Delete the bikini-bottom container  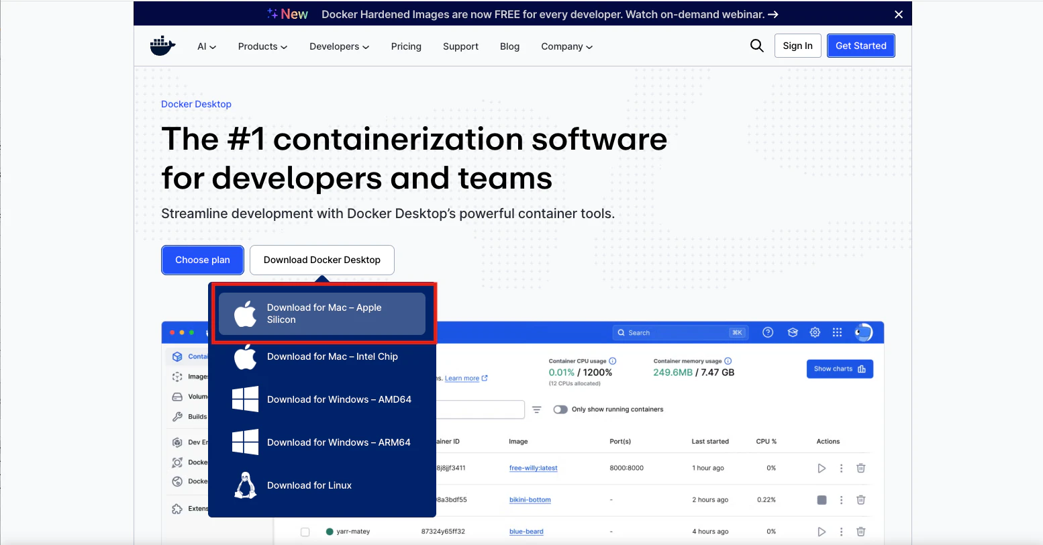tap(860, 500)
